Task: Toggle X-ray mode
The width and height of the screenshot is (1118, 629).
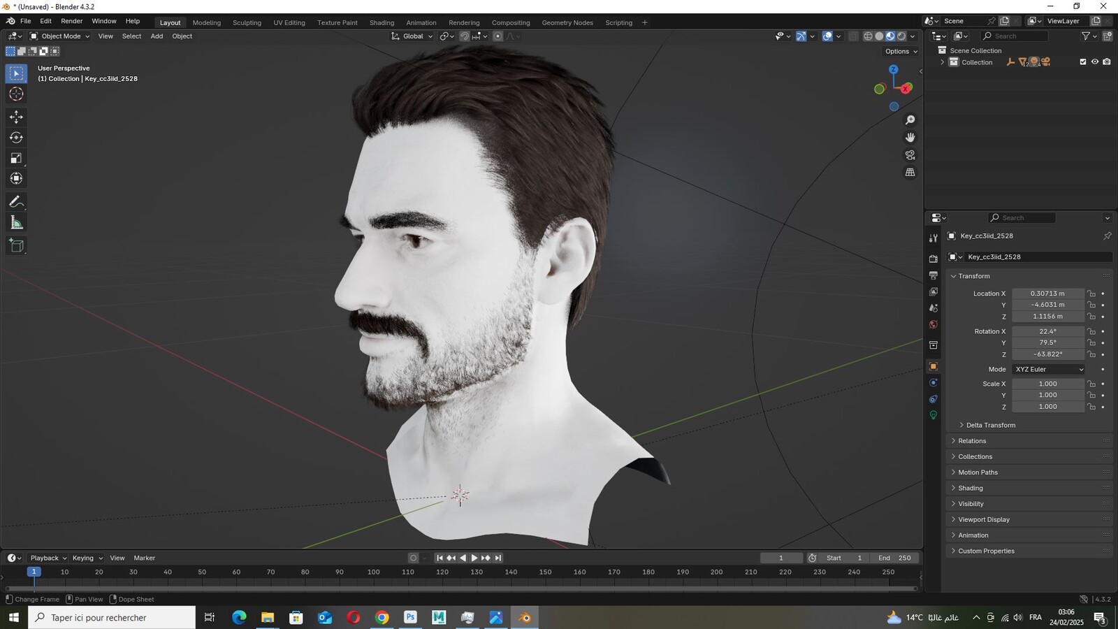Action: click(853, 36)
